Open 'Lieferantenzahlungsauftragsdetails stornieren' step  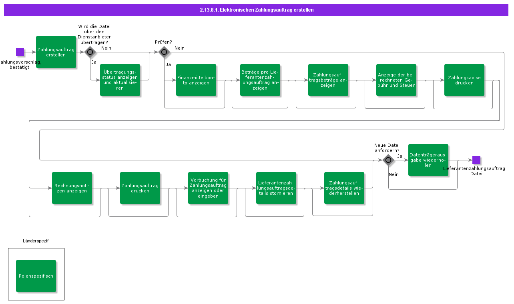tap(276, 188)
